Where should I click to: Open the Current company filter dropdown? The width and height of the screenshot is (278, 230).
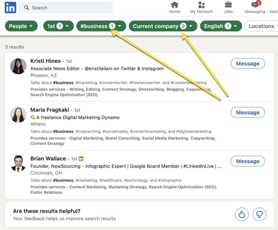[163, 26]
